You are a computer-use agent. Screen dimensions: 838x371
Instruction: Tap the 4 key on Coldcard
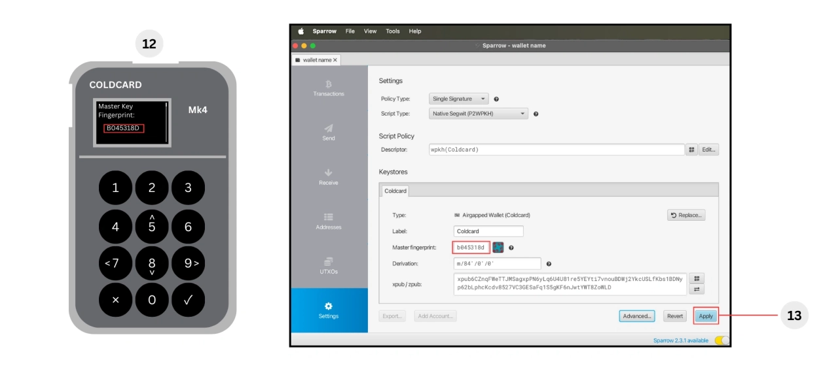115,227
